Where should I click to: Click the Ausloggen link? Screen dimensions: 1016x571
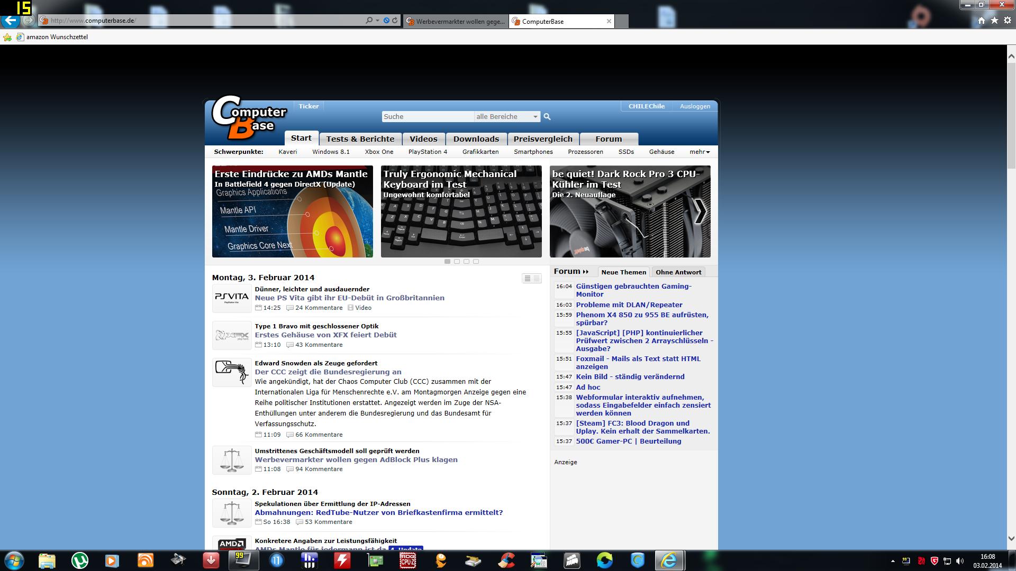(694, 106)
